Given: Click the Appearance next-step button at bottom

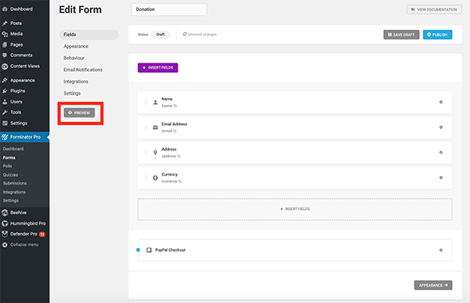Looking at the screenshot, I should (x=433, y=285).
